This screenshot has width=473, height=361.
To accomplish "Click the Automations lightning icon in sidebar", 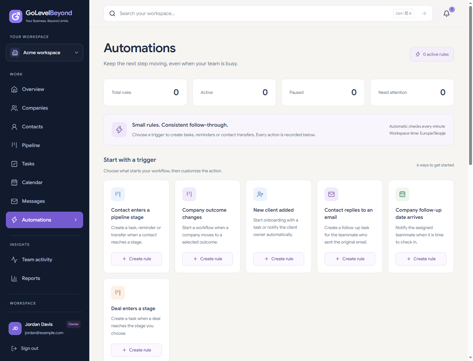I will pyautogui.click(x=14, y=220).
